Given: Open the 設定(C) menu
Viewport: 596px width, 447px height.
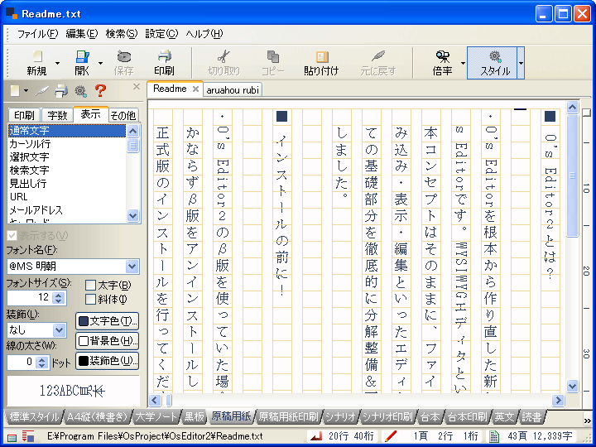Looking at the screenshot, I should tap(161, 34).
